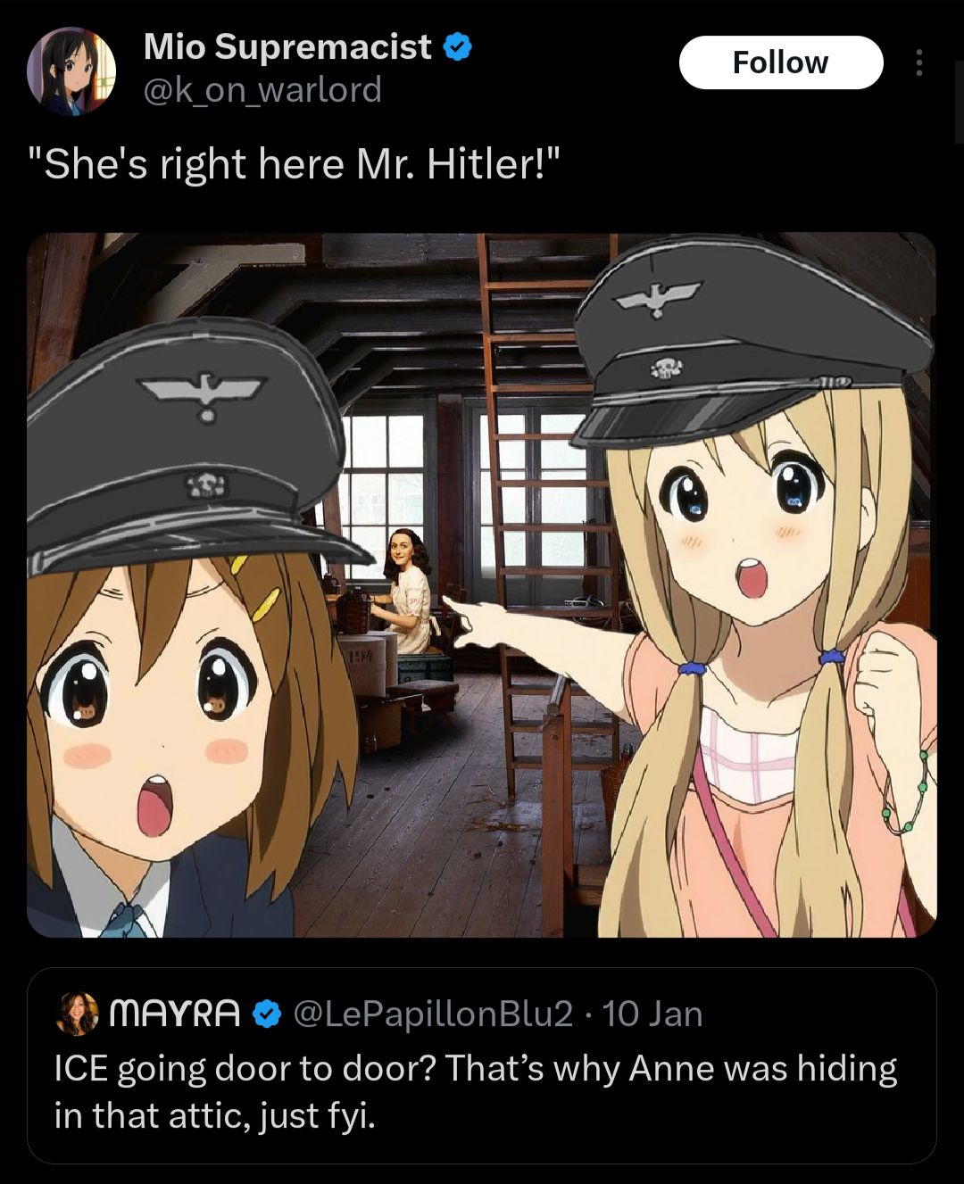Click the attic windows in the image background
The width and height of the screenshot is (964, 1184).
464,491
